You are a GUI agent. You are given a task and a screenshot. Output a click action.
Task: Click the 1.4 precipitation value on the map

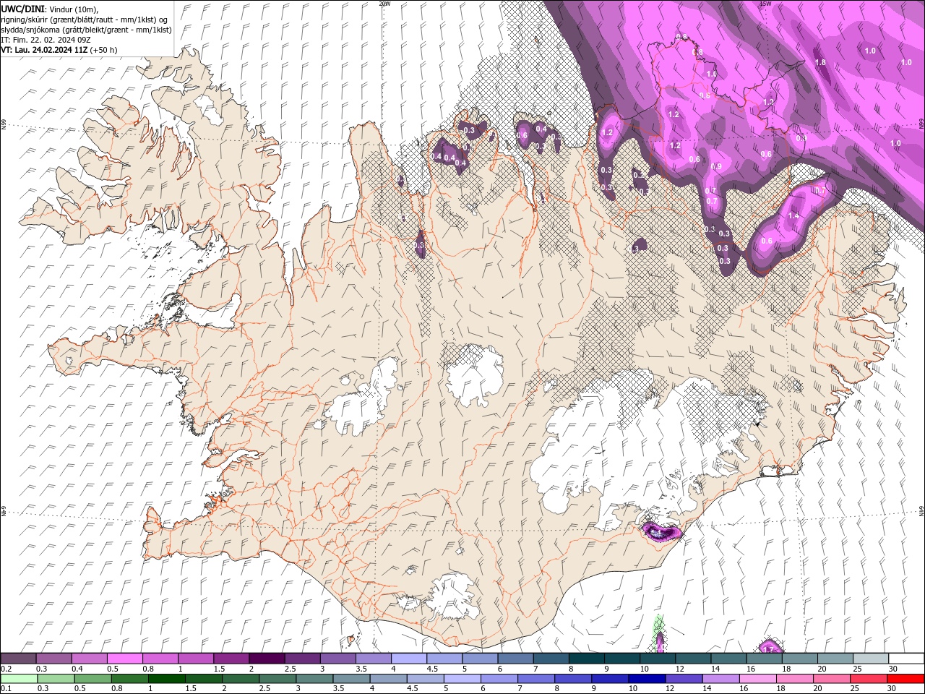pos(793,216)
